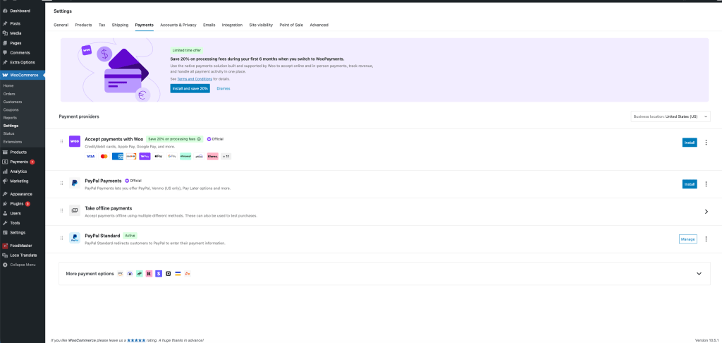Switch to the Accounts & Privacy tab
Screen dimensions: 722x343
pos(178,25)
